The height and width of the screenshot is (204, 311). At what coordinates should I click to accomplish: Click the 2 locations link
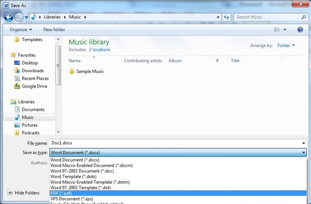[99, 49]
